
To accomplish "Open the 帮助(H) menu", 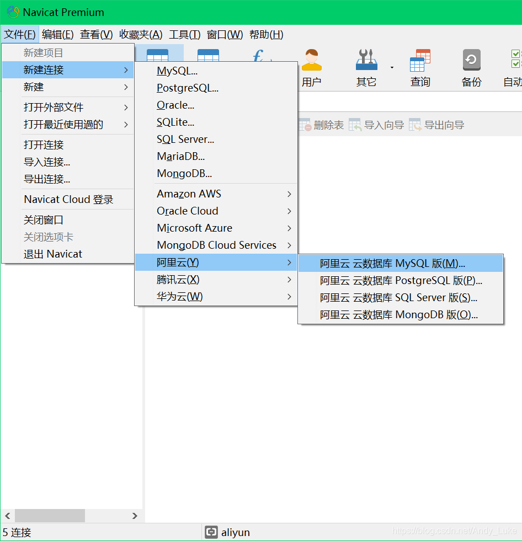I will tap(266, 35).
